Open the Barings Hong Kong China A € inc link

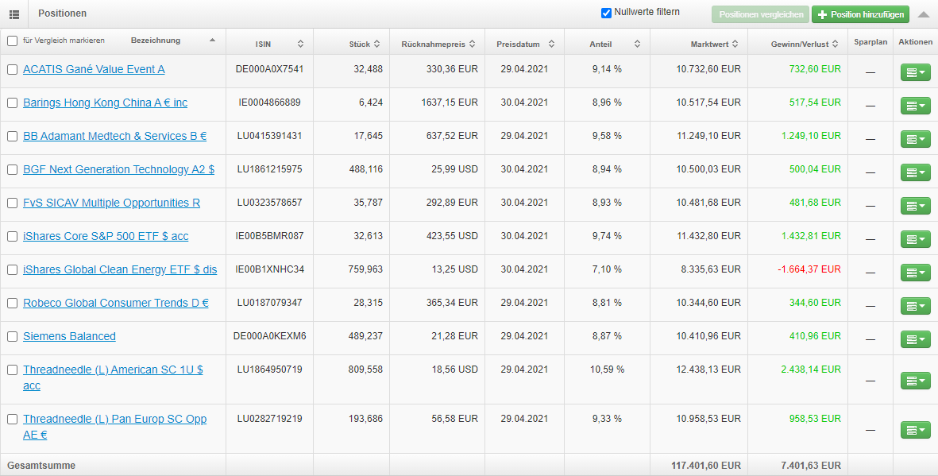(x=106, y=103)
